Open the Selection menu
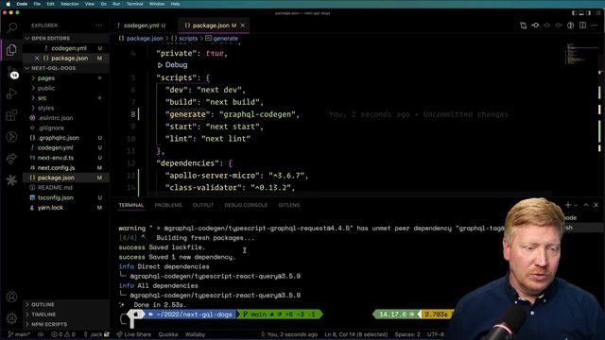 click(69, 4)
